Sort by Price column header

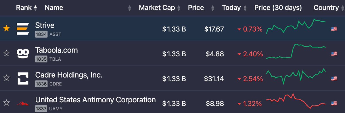pos(196,8)
